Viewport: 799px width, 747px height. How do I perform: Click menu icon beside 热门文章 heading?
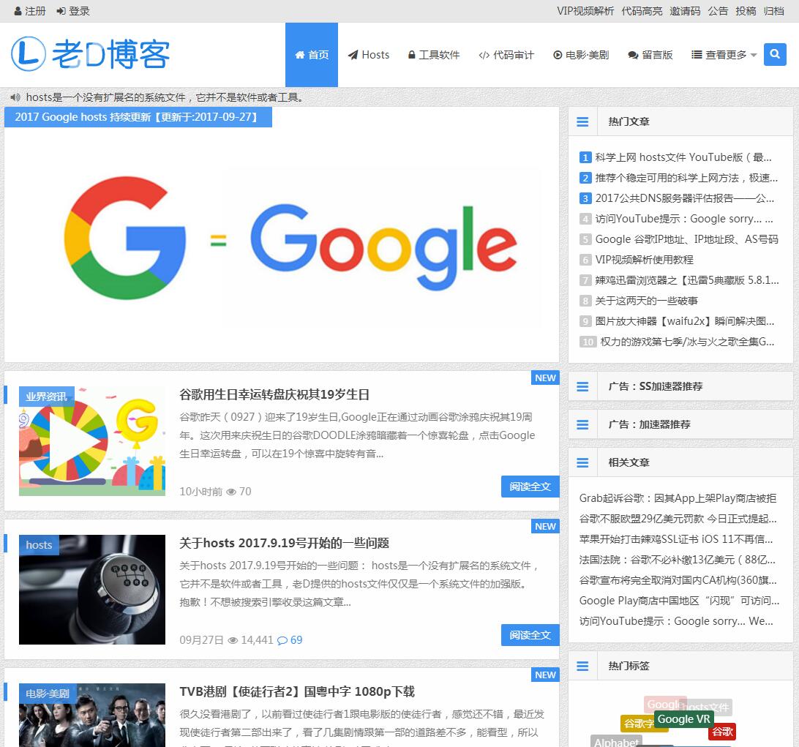[582, 121]
